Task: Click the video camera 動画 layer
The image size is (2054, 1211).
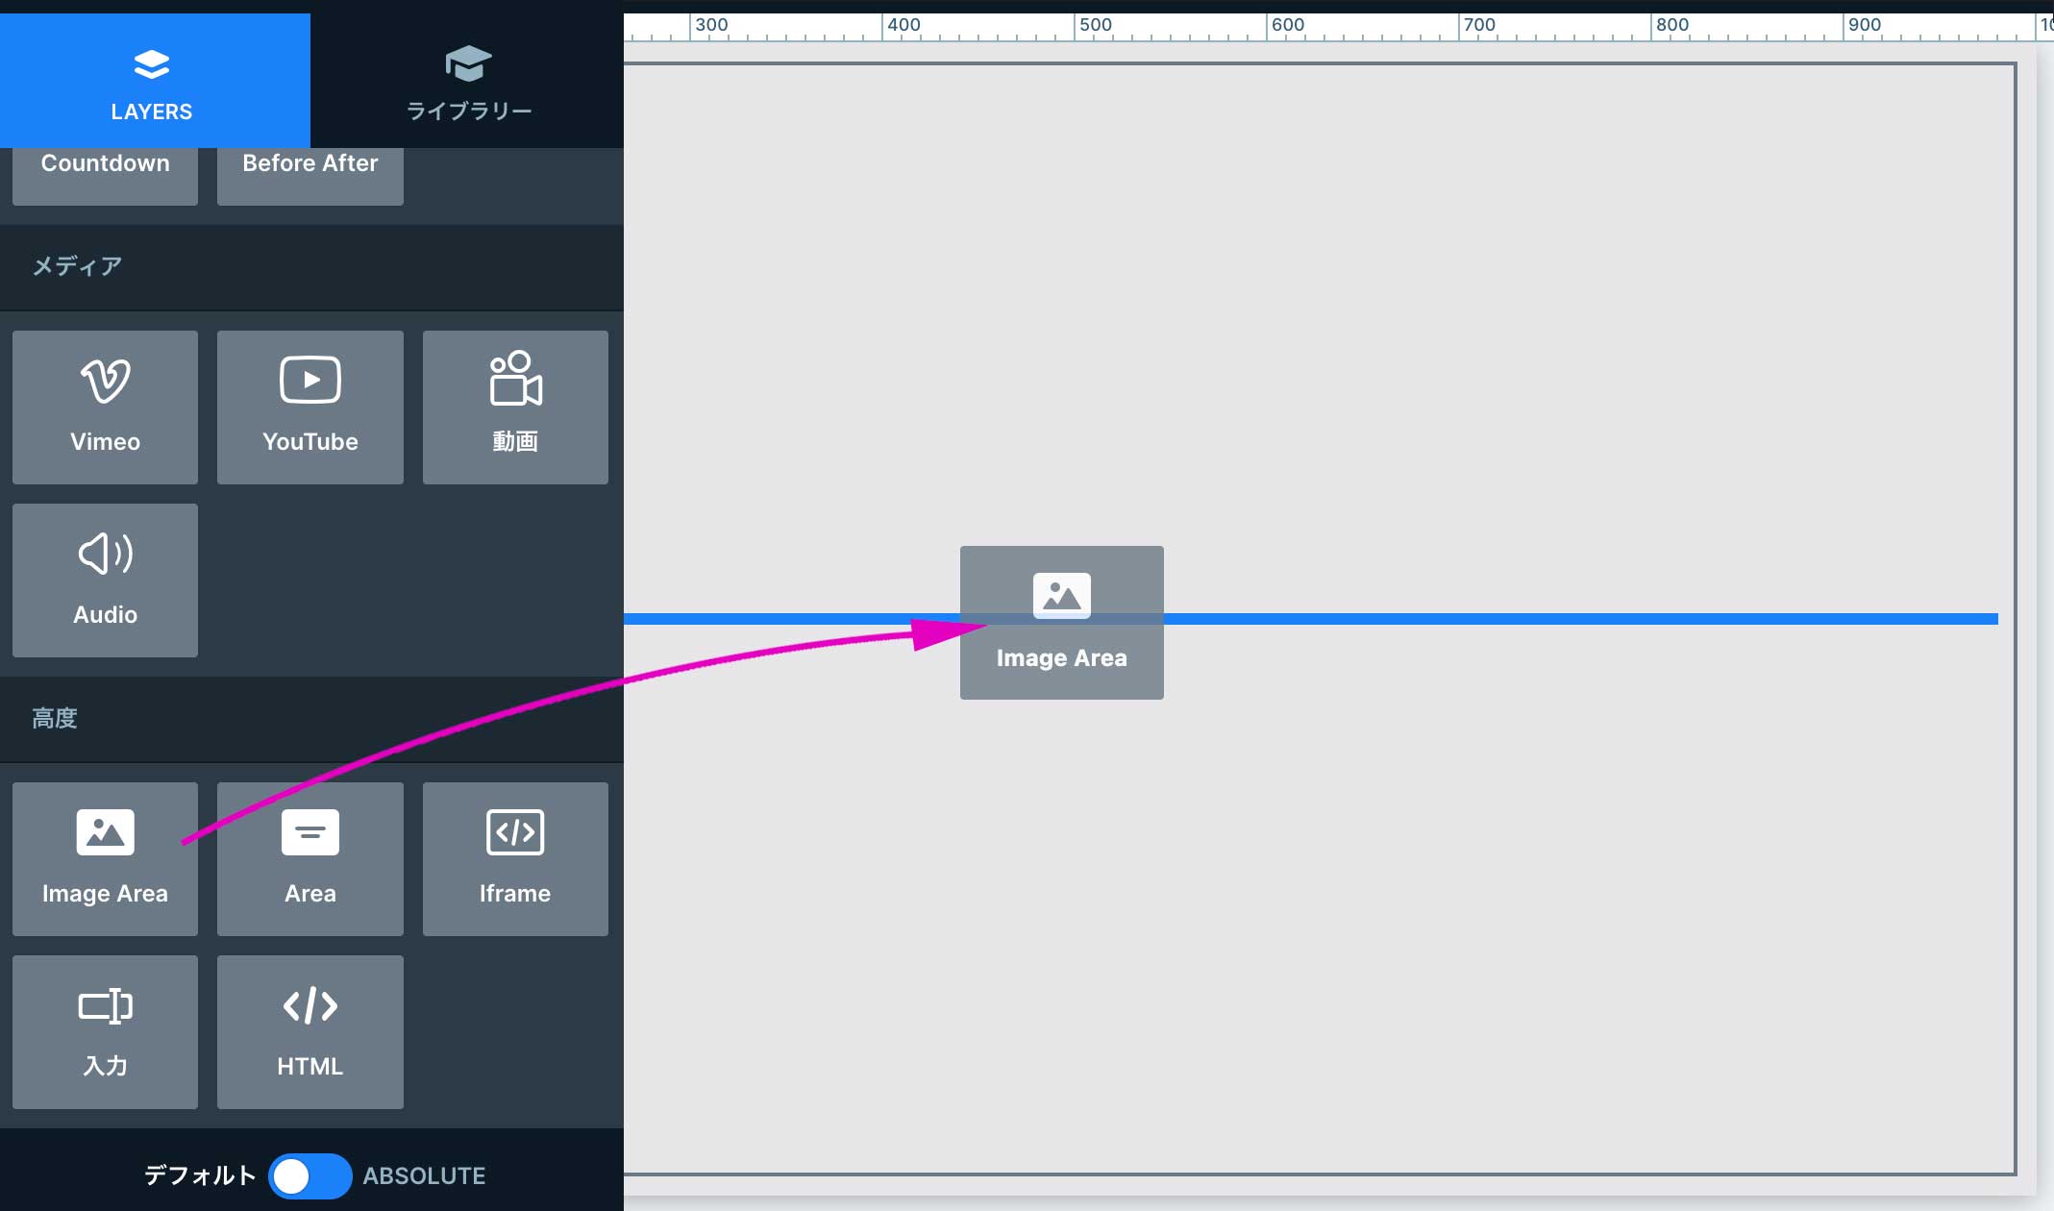Action: click(x=515, y=407)
